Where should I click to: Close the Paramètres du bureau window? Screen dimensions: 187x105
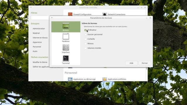pos(150,18)
